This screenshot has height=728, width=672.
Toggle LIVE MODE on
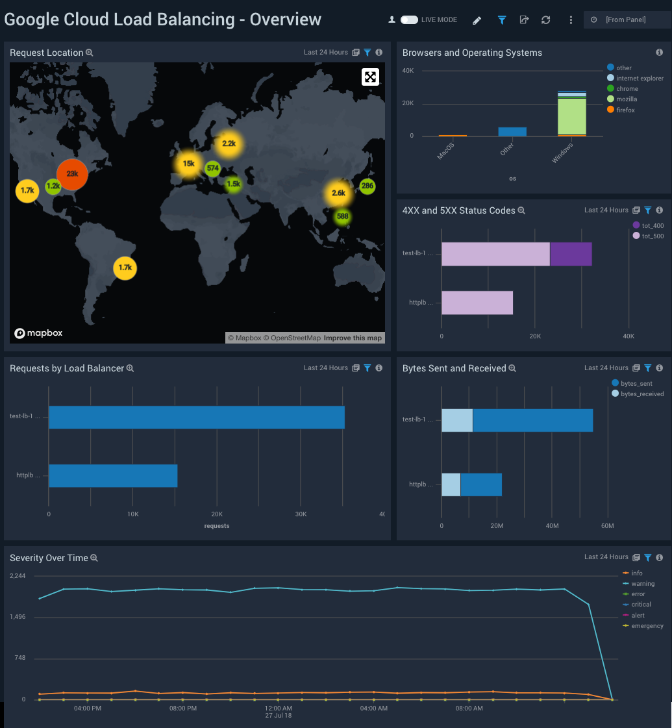tap(409, 19)
